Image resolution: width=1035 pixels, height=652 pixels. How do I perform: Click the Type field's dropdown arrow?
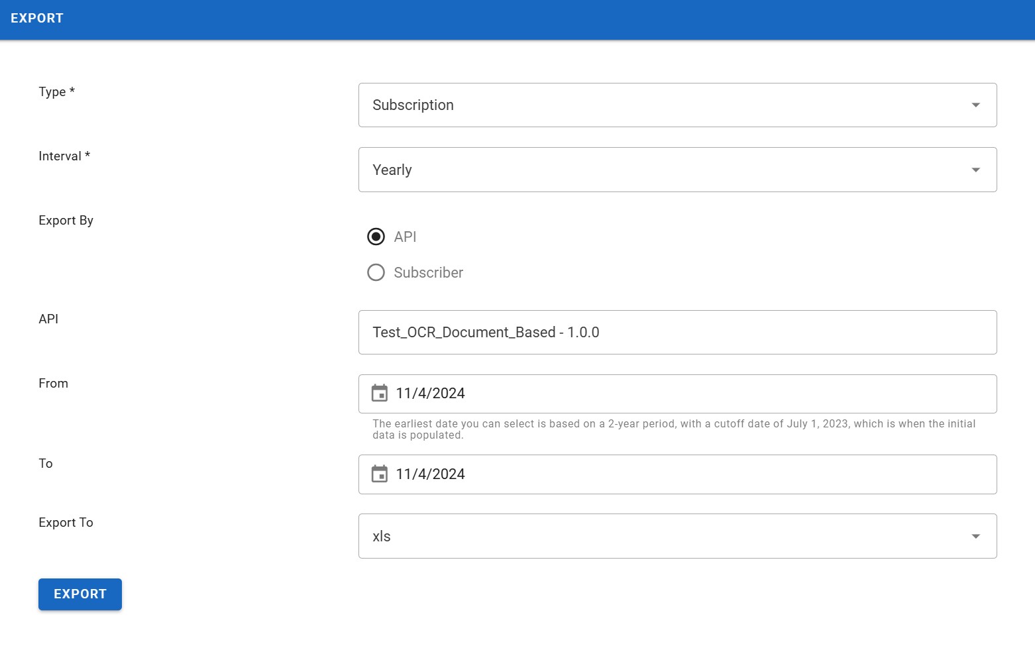[x=975, y=105]
